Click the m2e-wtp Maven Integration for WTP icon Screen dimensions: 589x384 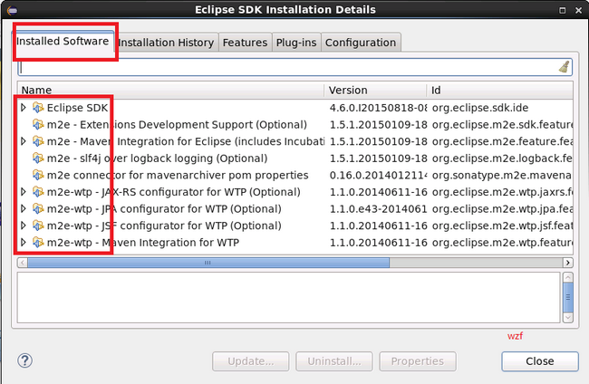point(38,243)
